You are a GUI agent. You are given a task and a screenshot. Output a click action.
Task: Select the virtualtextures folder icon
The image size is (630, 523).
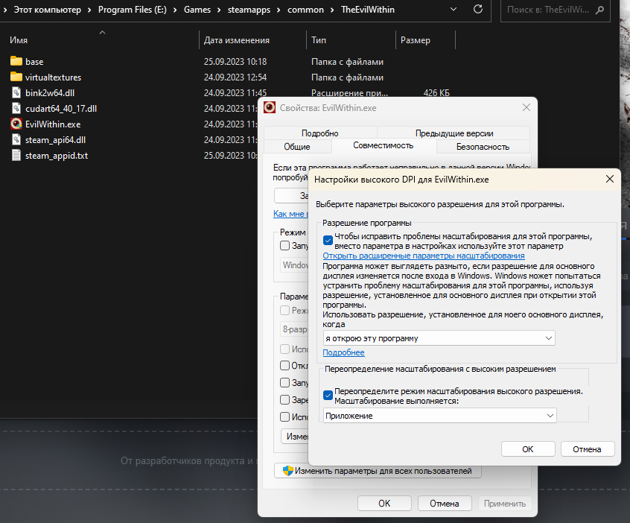tap(16, 77)
